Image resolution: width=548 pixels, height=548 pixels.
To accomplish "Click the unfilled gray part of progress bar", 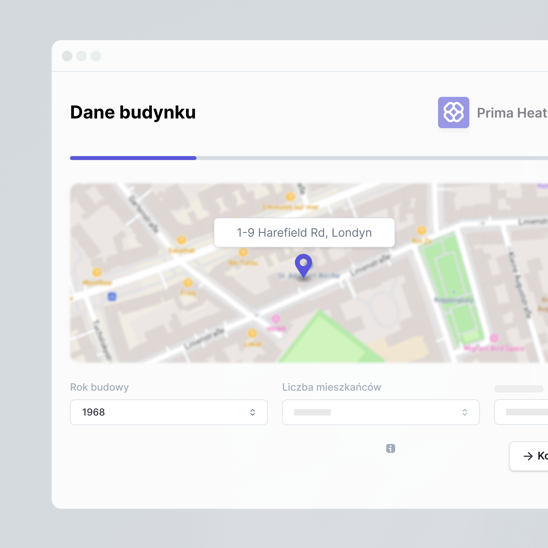I will click(x=372, y=158).
